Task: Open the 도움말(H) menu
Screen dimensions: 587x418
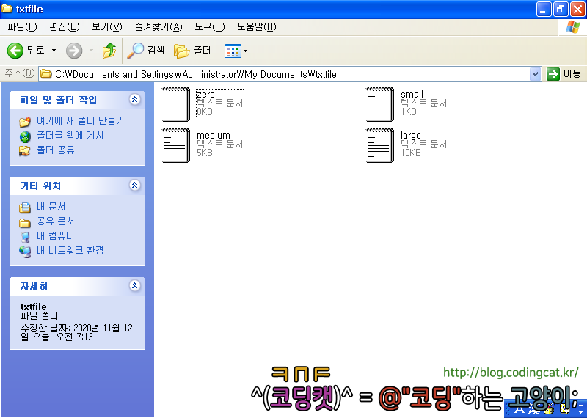Action: coord(256,27)
